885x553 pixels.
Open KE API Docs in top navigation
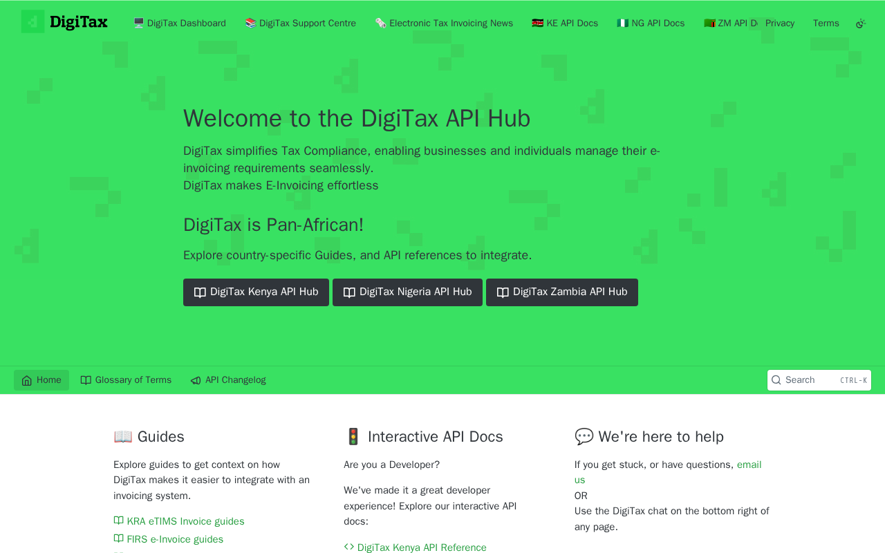tap(565, 24)
